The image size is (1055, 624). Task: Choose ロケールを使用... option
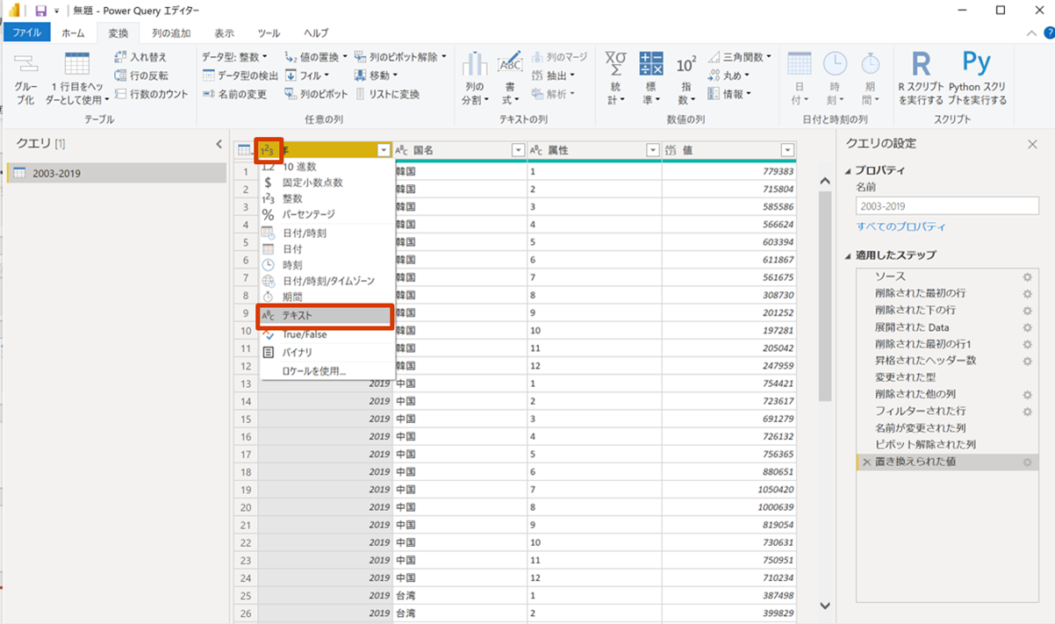325,371
